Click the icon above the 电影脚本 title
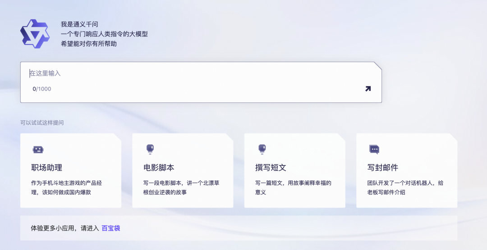The height and width of the screenshot is (250, 487). pos(150,149)
